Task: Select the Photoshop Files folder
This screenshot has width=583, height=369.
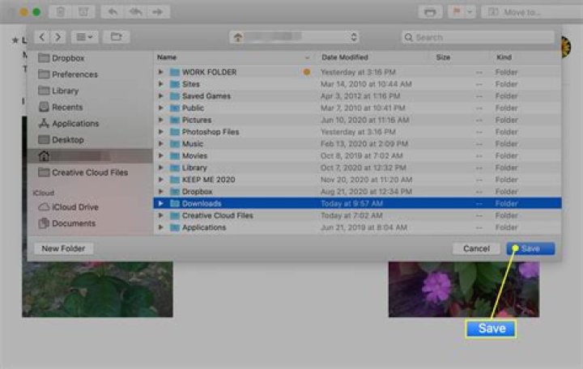Action: [x=357, y=132]
